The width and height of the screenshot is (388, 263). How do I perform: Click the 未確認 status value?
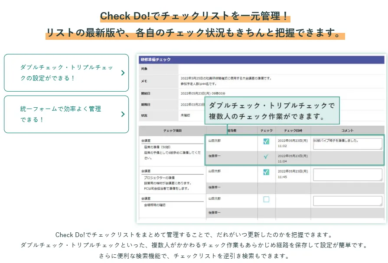(185, 115)
